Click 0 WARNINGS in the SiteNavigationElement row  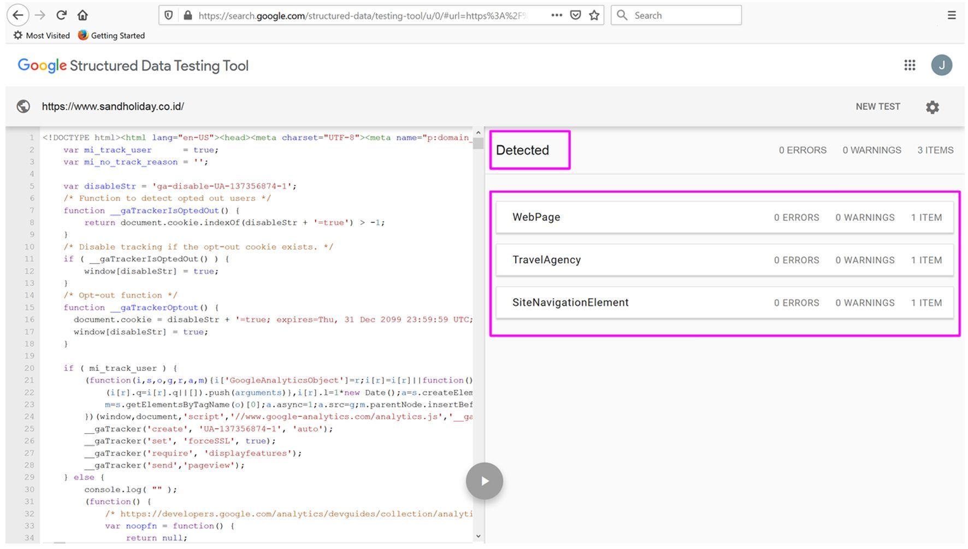click(865, 303)
